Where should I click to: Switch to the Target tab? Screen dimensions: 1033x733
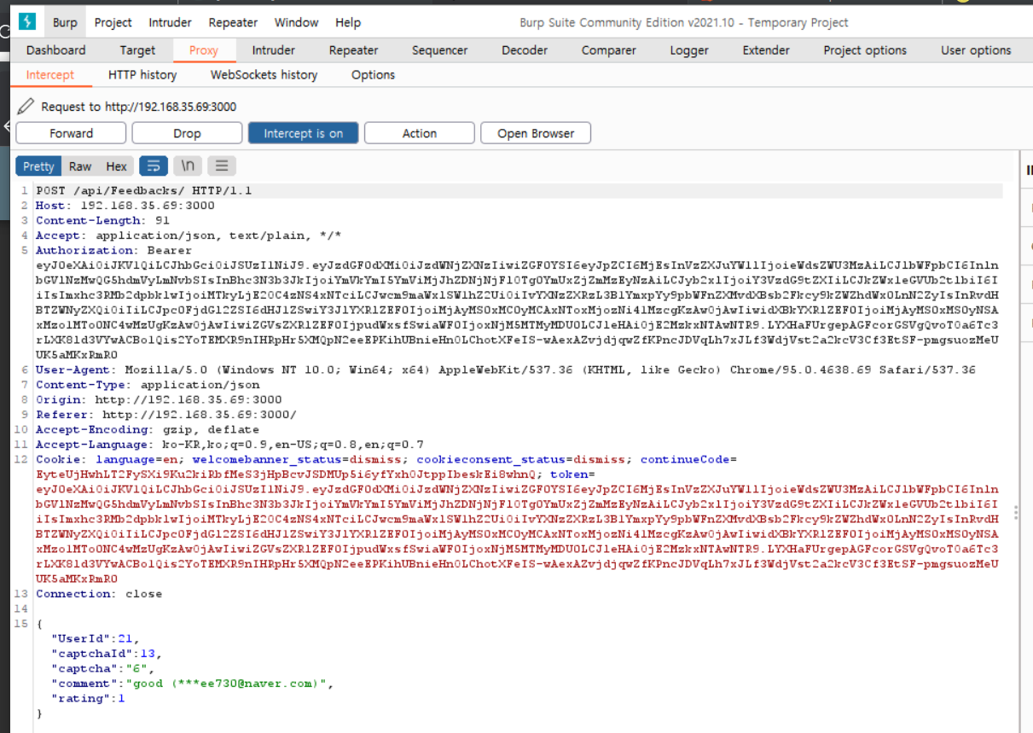(x=137, y=50)
